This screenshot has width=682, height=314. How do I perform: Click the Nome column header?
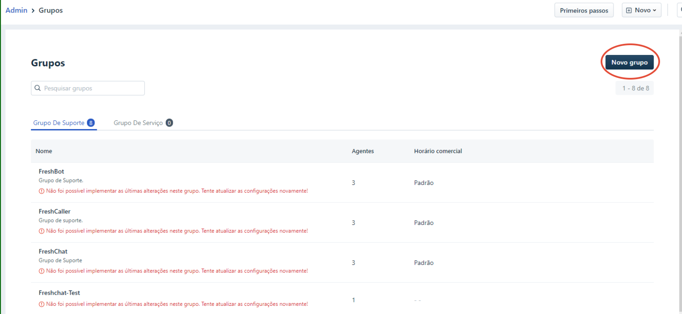pos(44,151)
